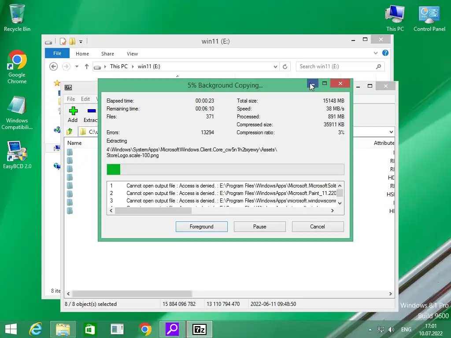
Task: Click Explorer Back navigation arrow
Action: point(53,66)
